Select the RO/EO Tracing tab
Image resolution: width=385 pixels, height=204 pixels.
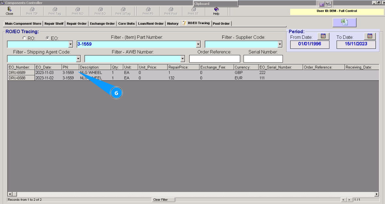pyautogui.click(x=196, y=23)
